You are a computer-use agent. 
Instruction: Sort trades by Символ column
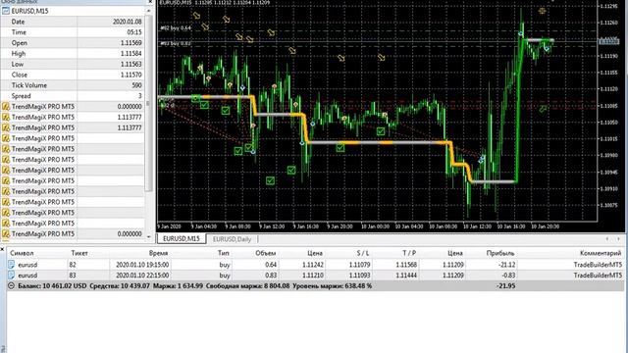[22, 253]
